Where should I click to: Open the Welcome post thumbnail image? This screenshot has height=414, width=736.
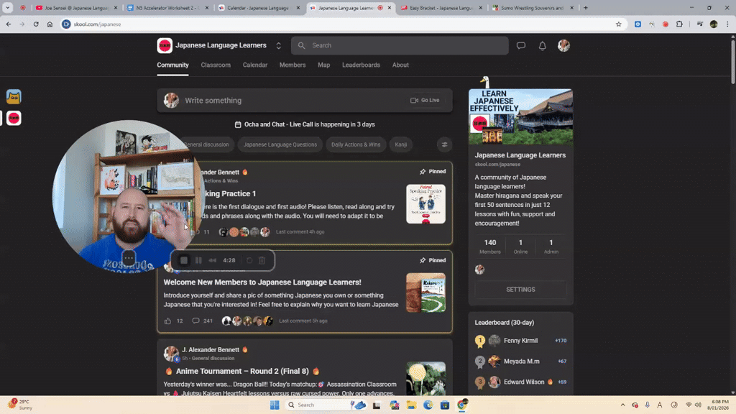click(x=425, y=293)
